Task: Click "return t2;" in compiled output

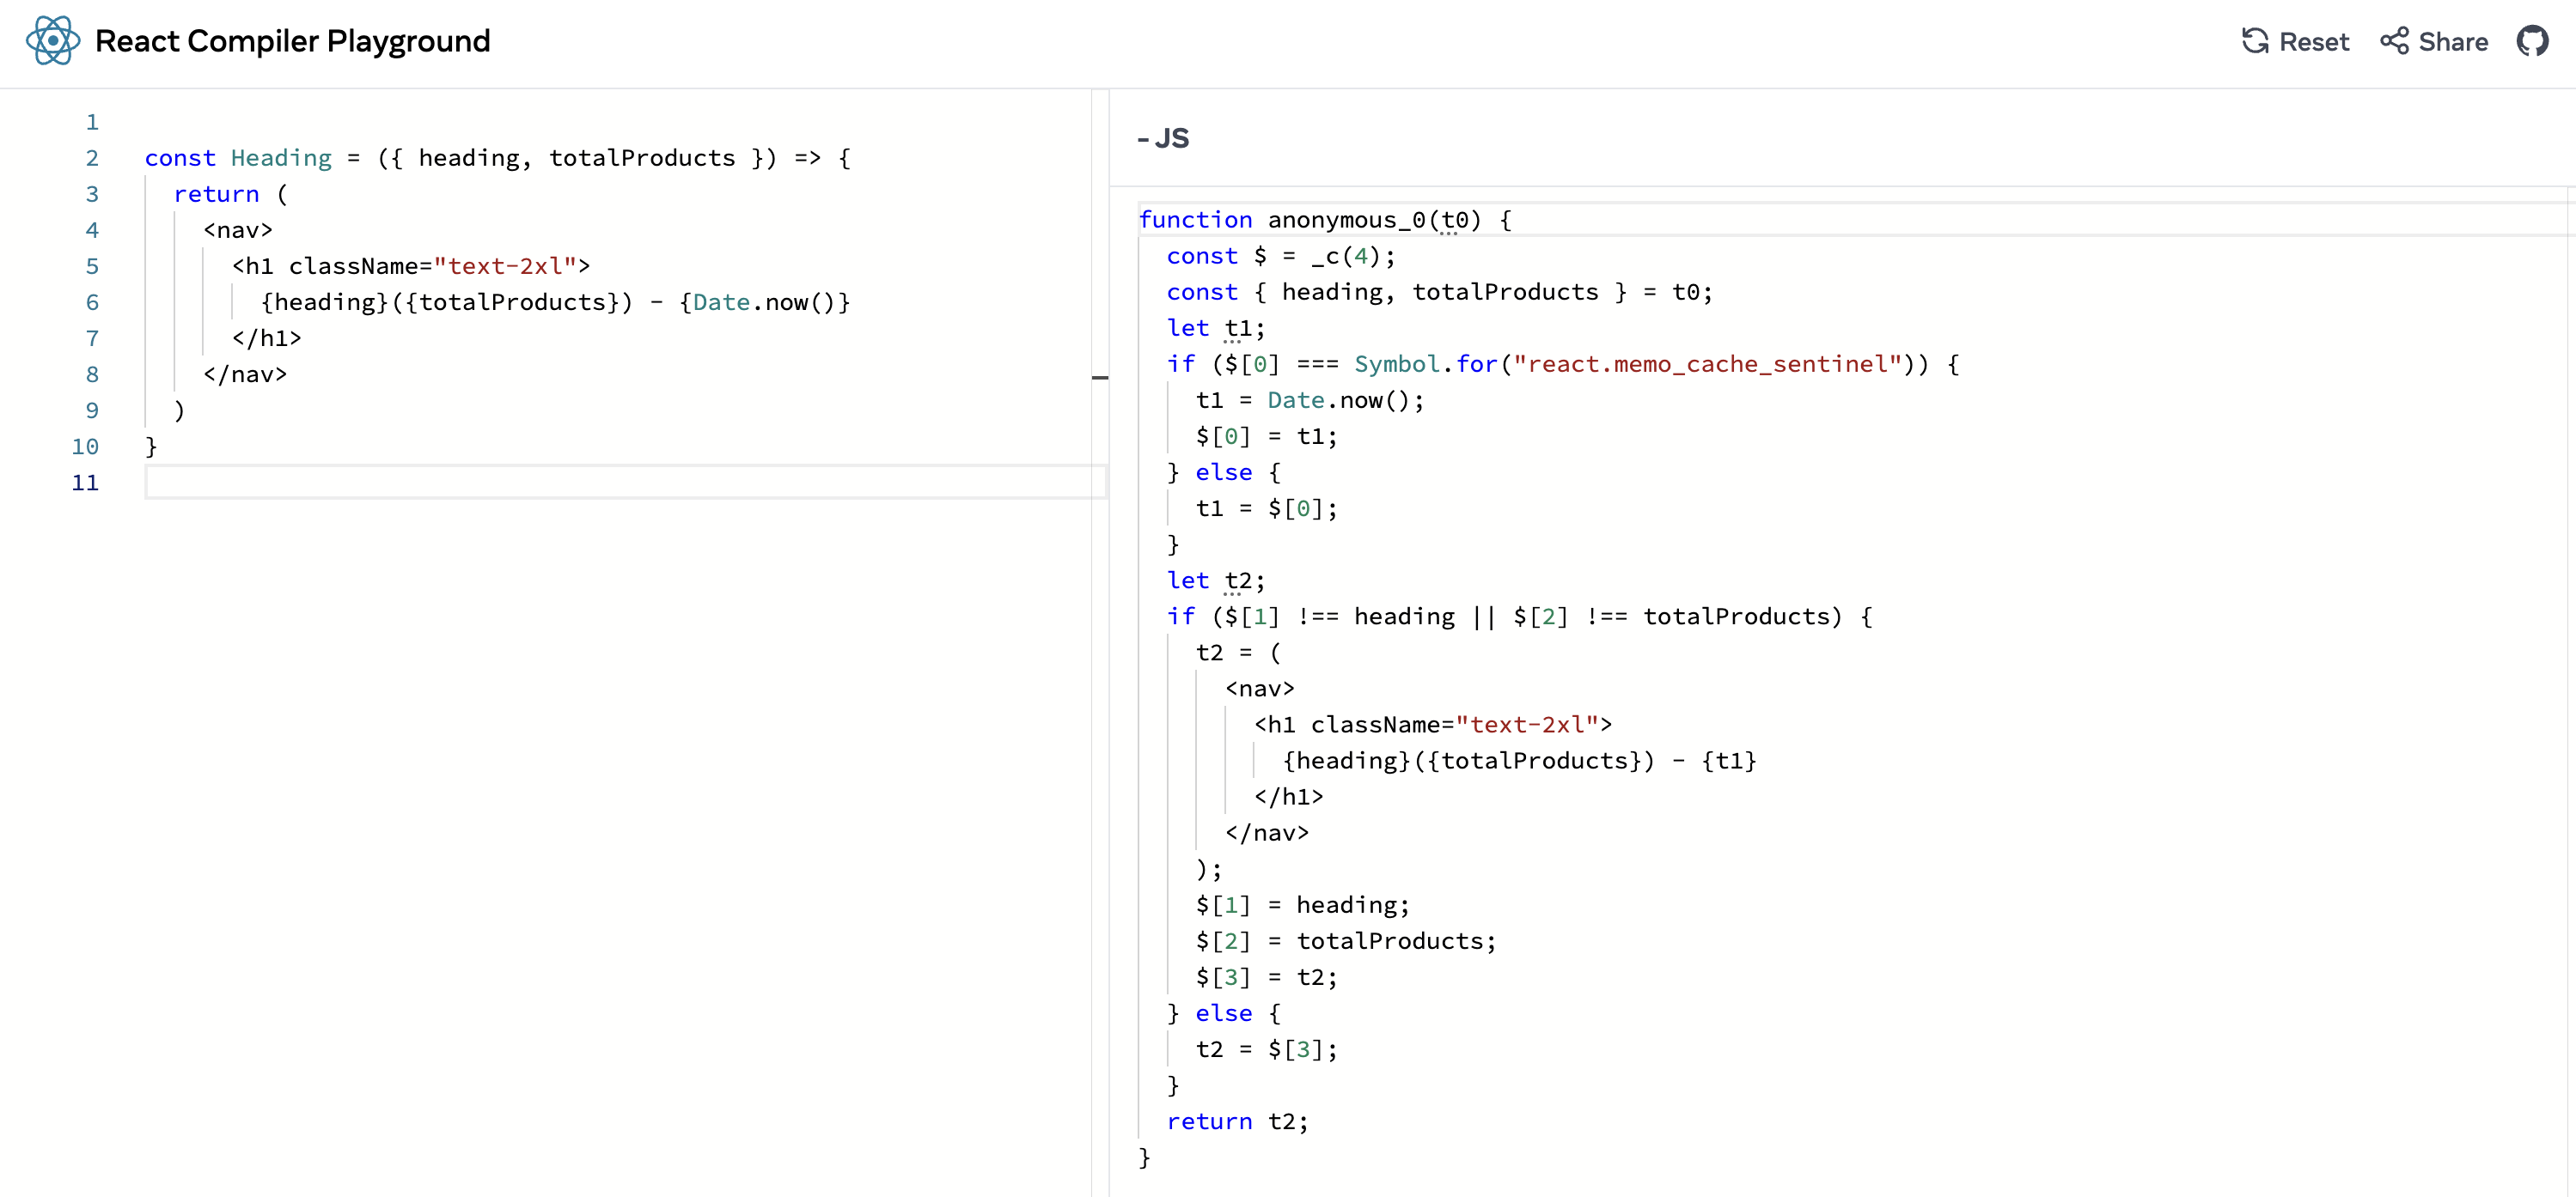Action: (x=1237, y=1121)
